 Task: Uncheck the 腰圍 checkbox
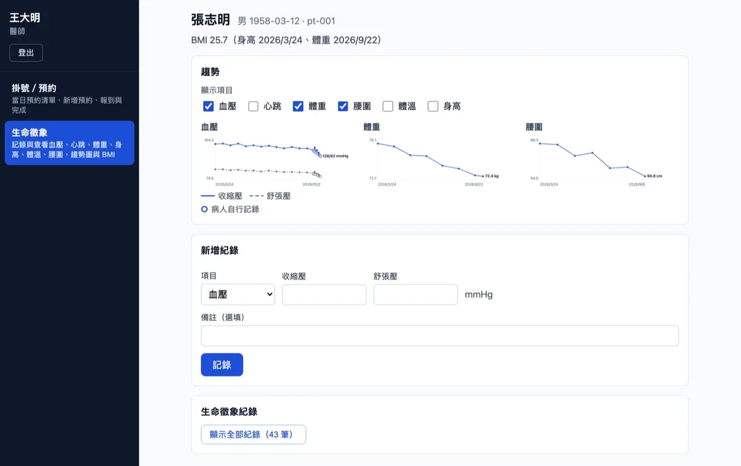tap(343, 106)
